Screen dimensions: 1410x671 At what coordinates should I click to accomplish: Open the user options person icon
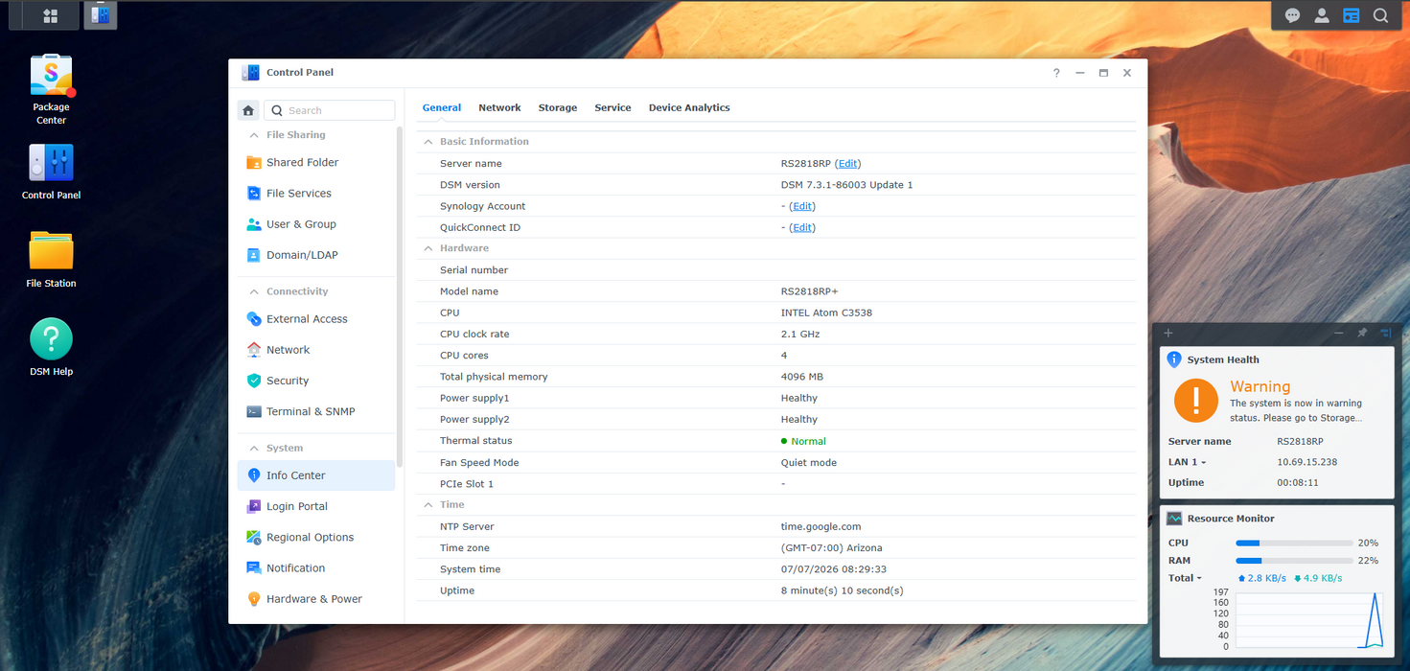pos(1322,15)
